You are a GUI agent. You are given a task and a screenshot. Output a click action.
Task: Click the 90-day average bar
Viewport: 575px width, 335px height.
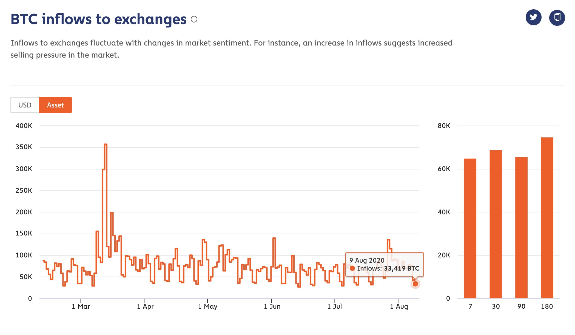coord(521,228)
